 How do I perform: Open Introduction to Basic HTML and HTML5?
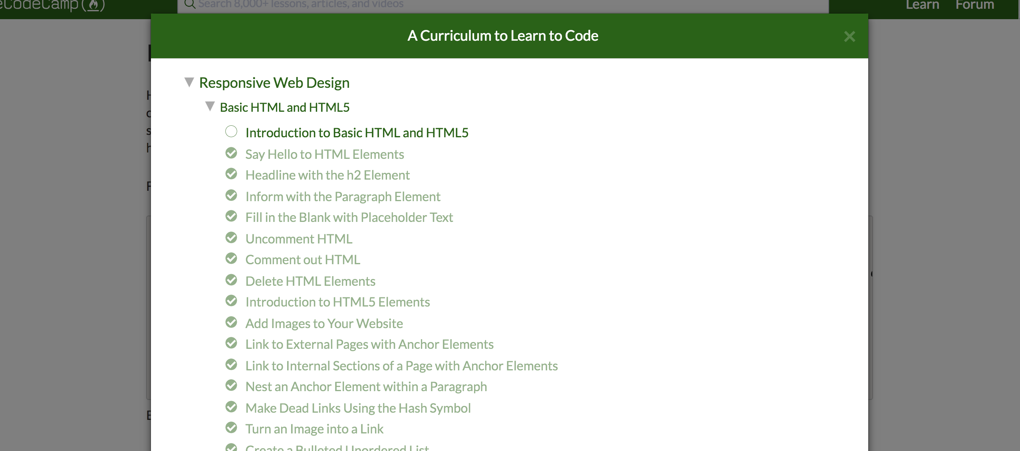(357, 133)
